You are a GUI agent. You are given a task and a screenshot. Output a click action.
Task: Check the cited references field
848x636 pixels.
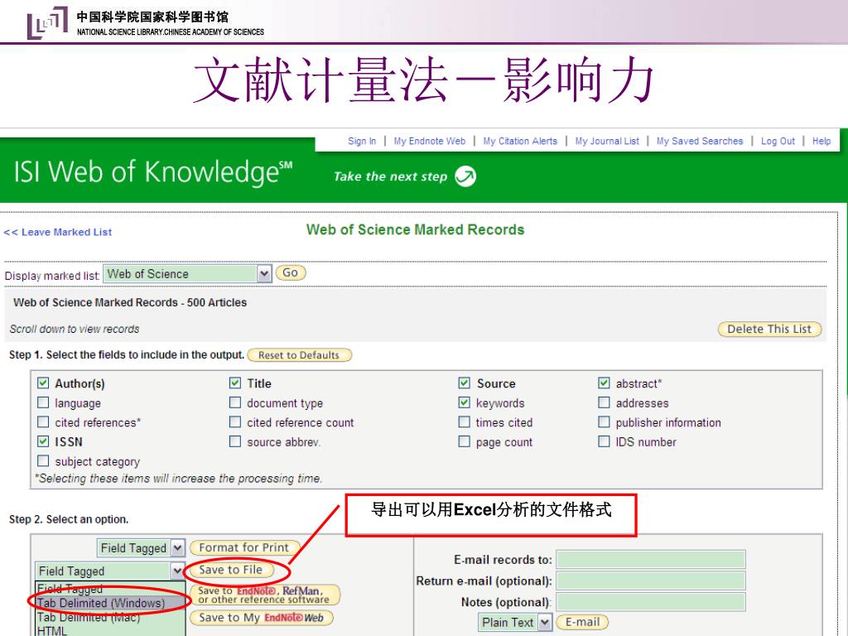[43, 422]
